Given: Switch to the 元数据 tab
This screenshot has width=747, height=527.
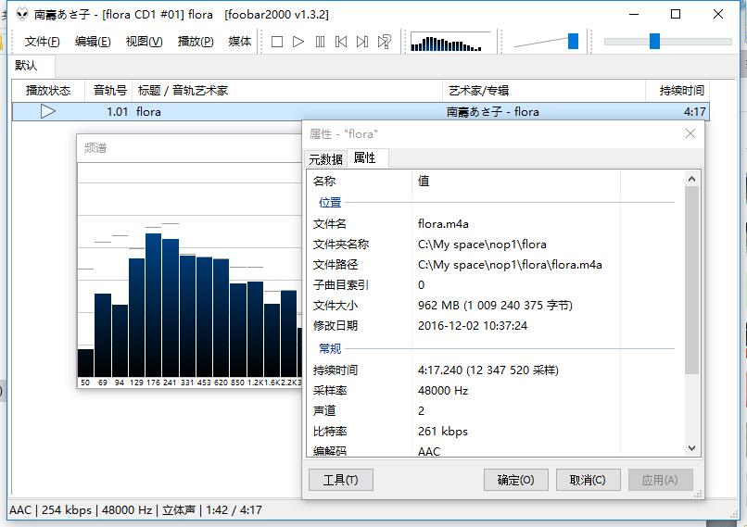Looking at the screenshot, I should click(325, 159).
